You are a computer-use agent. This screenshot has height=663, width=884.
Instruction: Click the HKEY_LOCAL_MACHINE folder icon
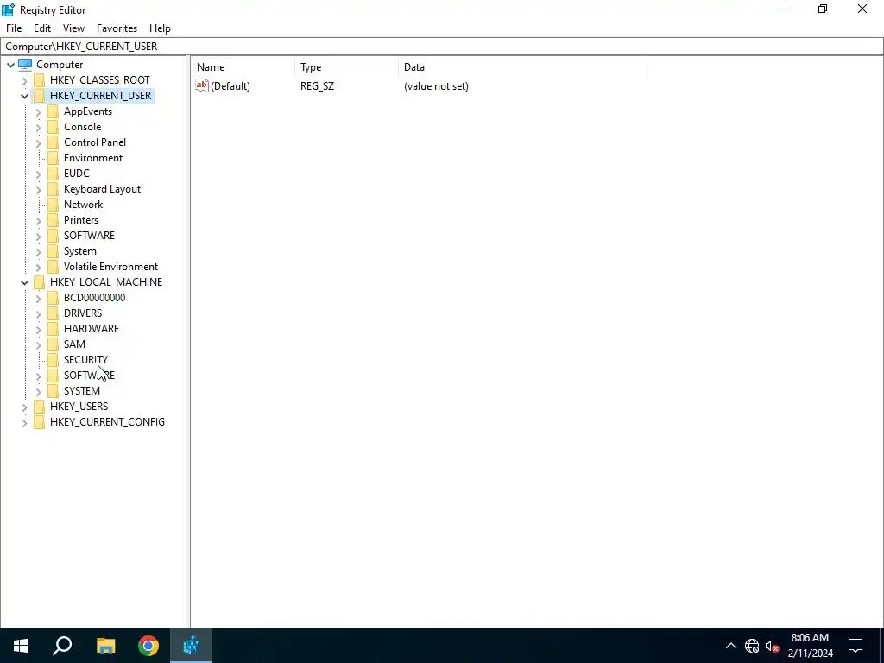tap(39, 282)
